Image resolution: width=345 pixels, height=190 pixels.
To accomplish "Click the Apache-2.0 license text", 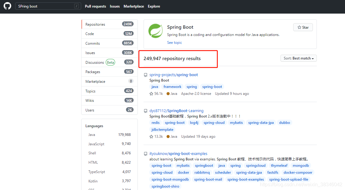I will [196, 94].
